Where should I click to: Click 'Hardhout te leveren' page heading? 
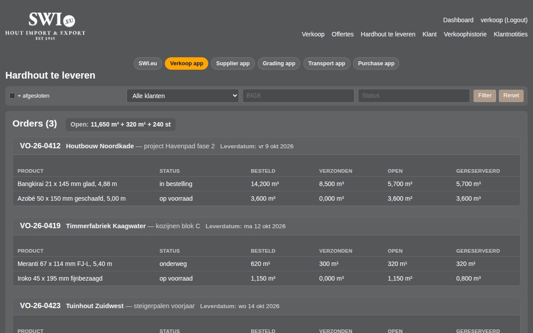[50, 75]
